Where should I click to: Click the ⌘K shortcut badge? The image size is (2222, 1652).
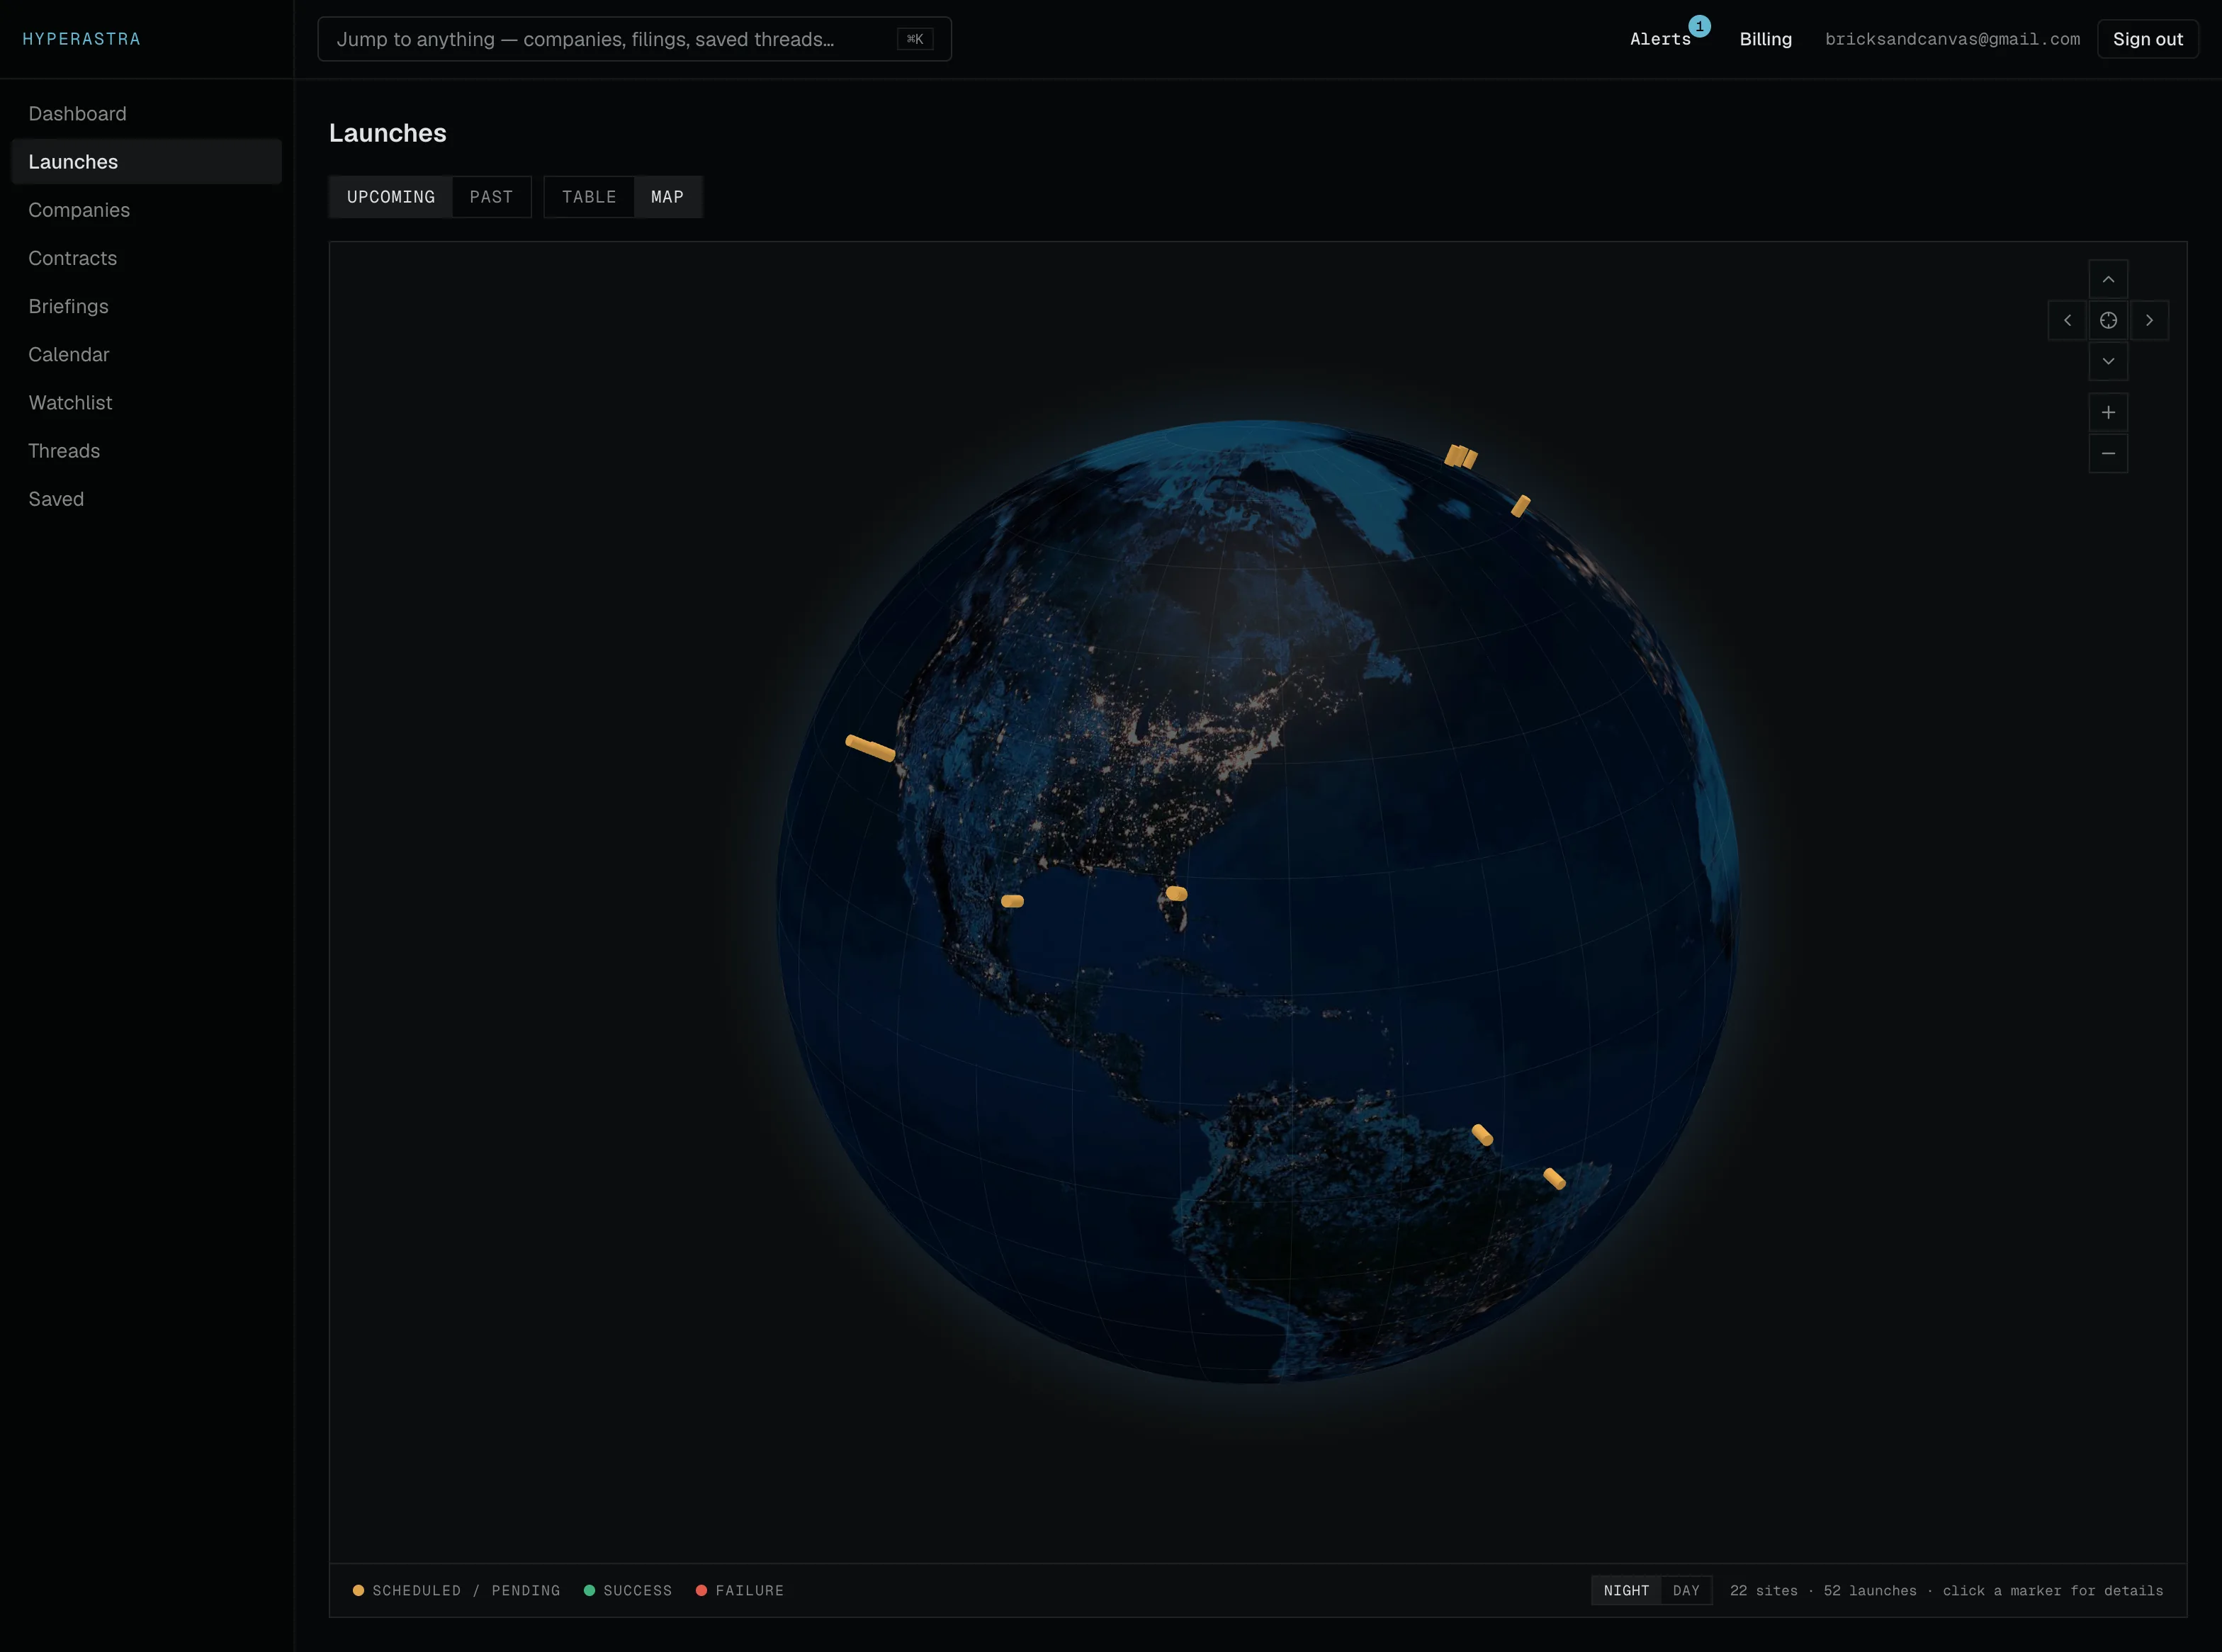click(915, 39)
